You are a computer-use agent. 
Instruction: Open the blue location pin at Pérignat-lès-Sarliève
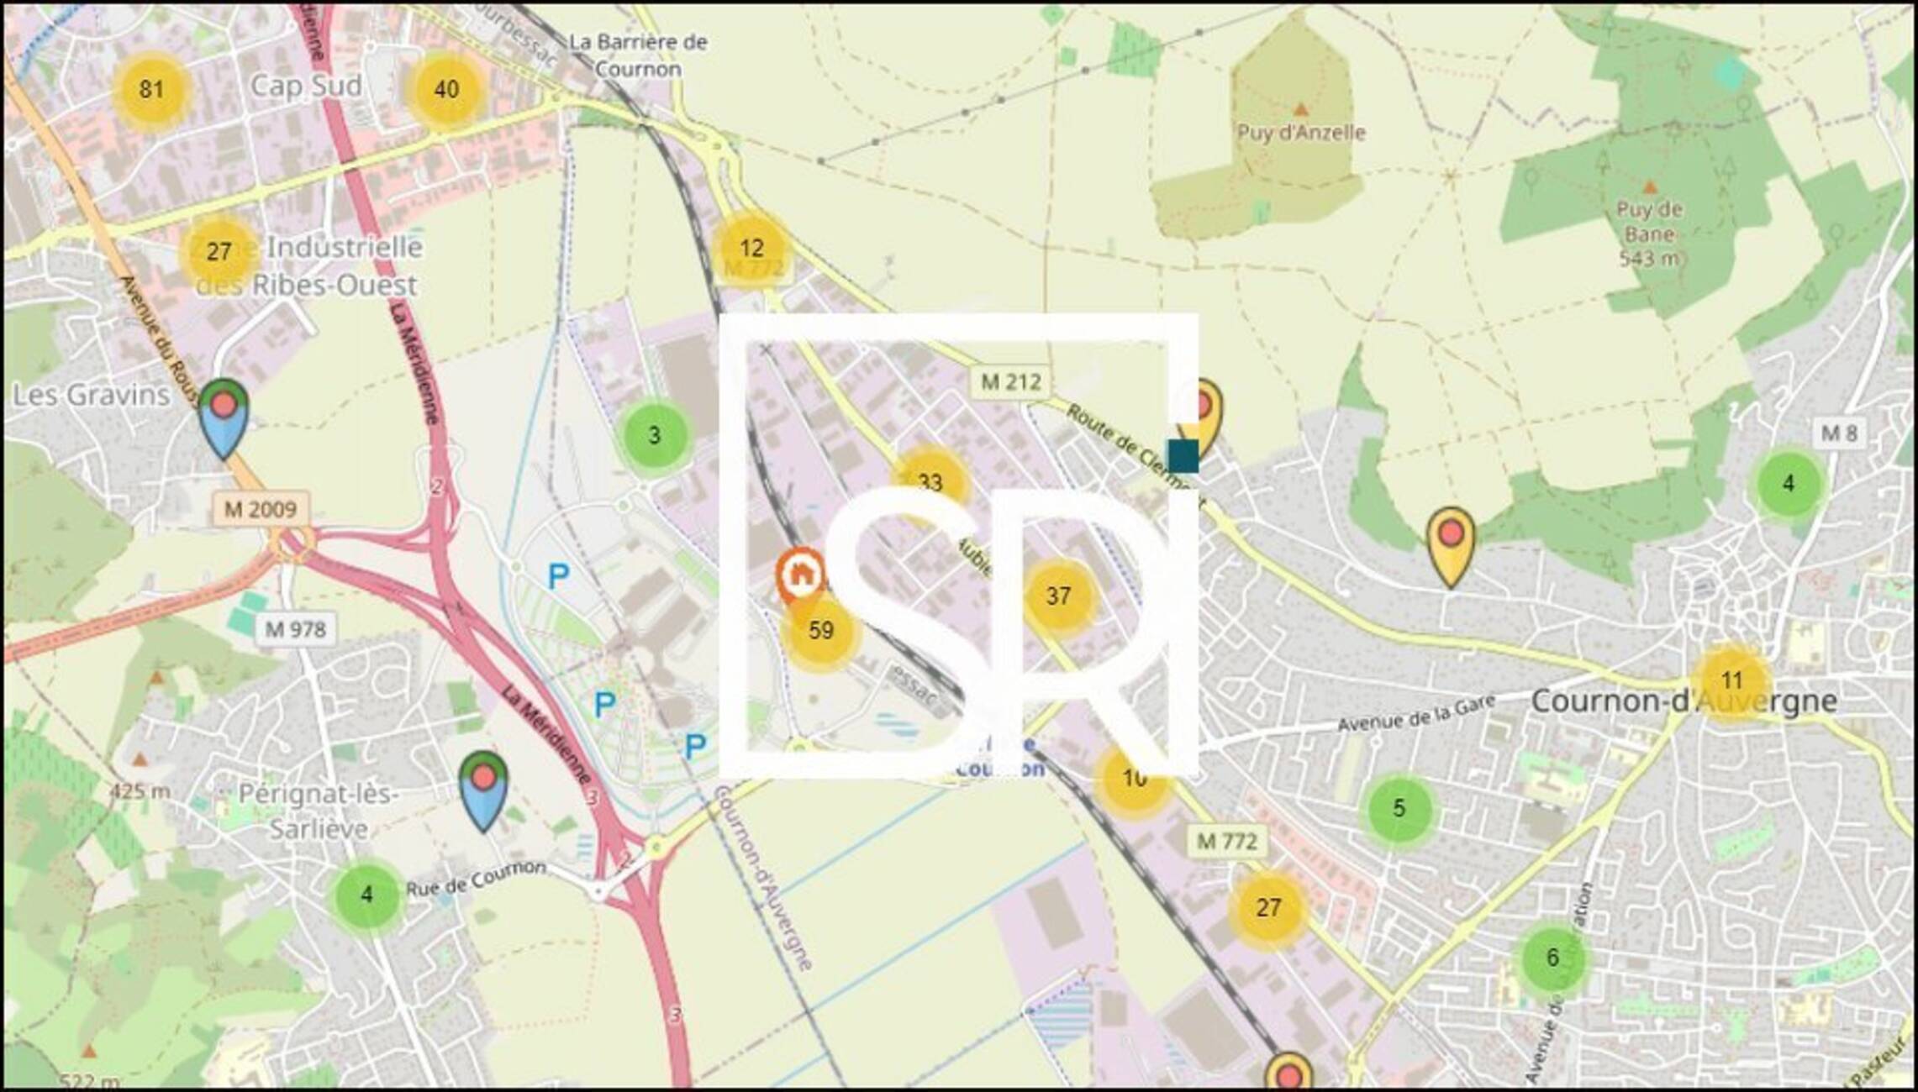pyautogui.click(x=483, y=791)
